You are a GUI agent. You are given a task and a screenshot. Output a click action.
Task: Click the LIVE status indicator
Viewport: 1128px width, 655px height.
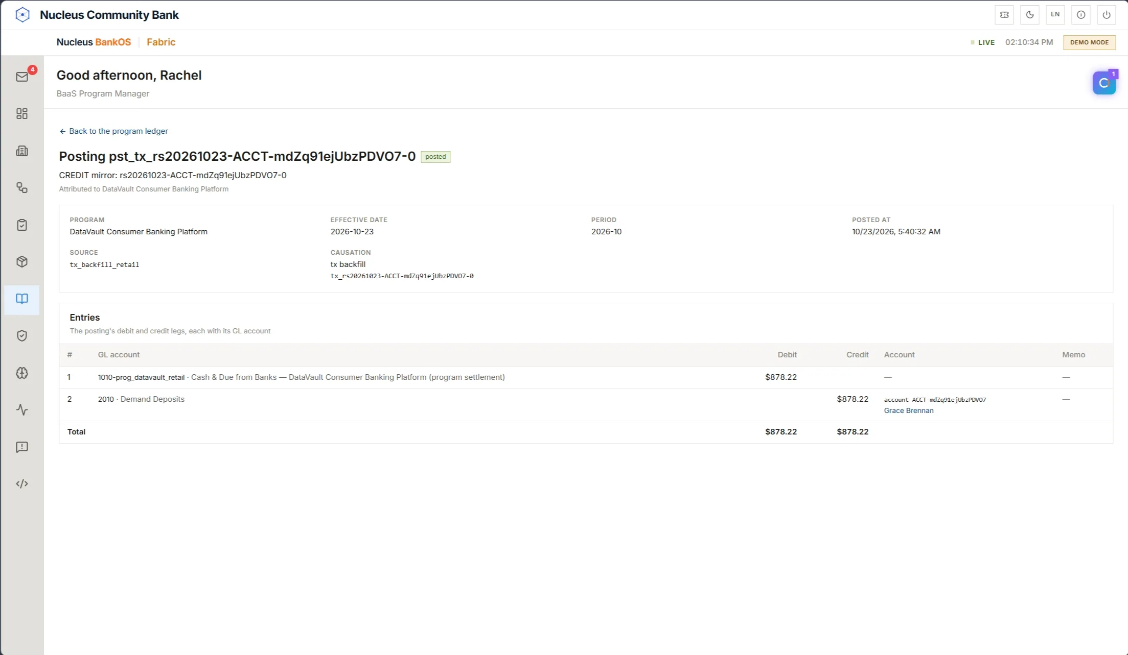tap(982, 42)
